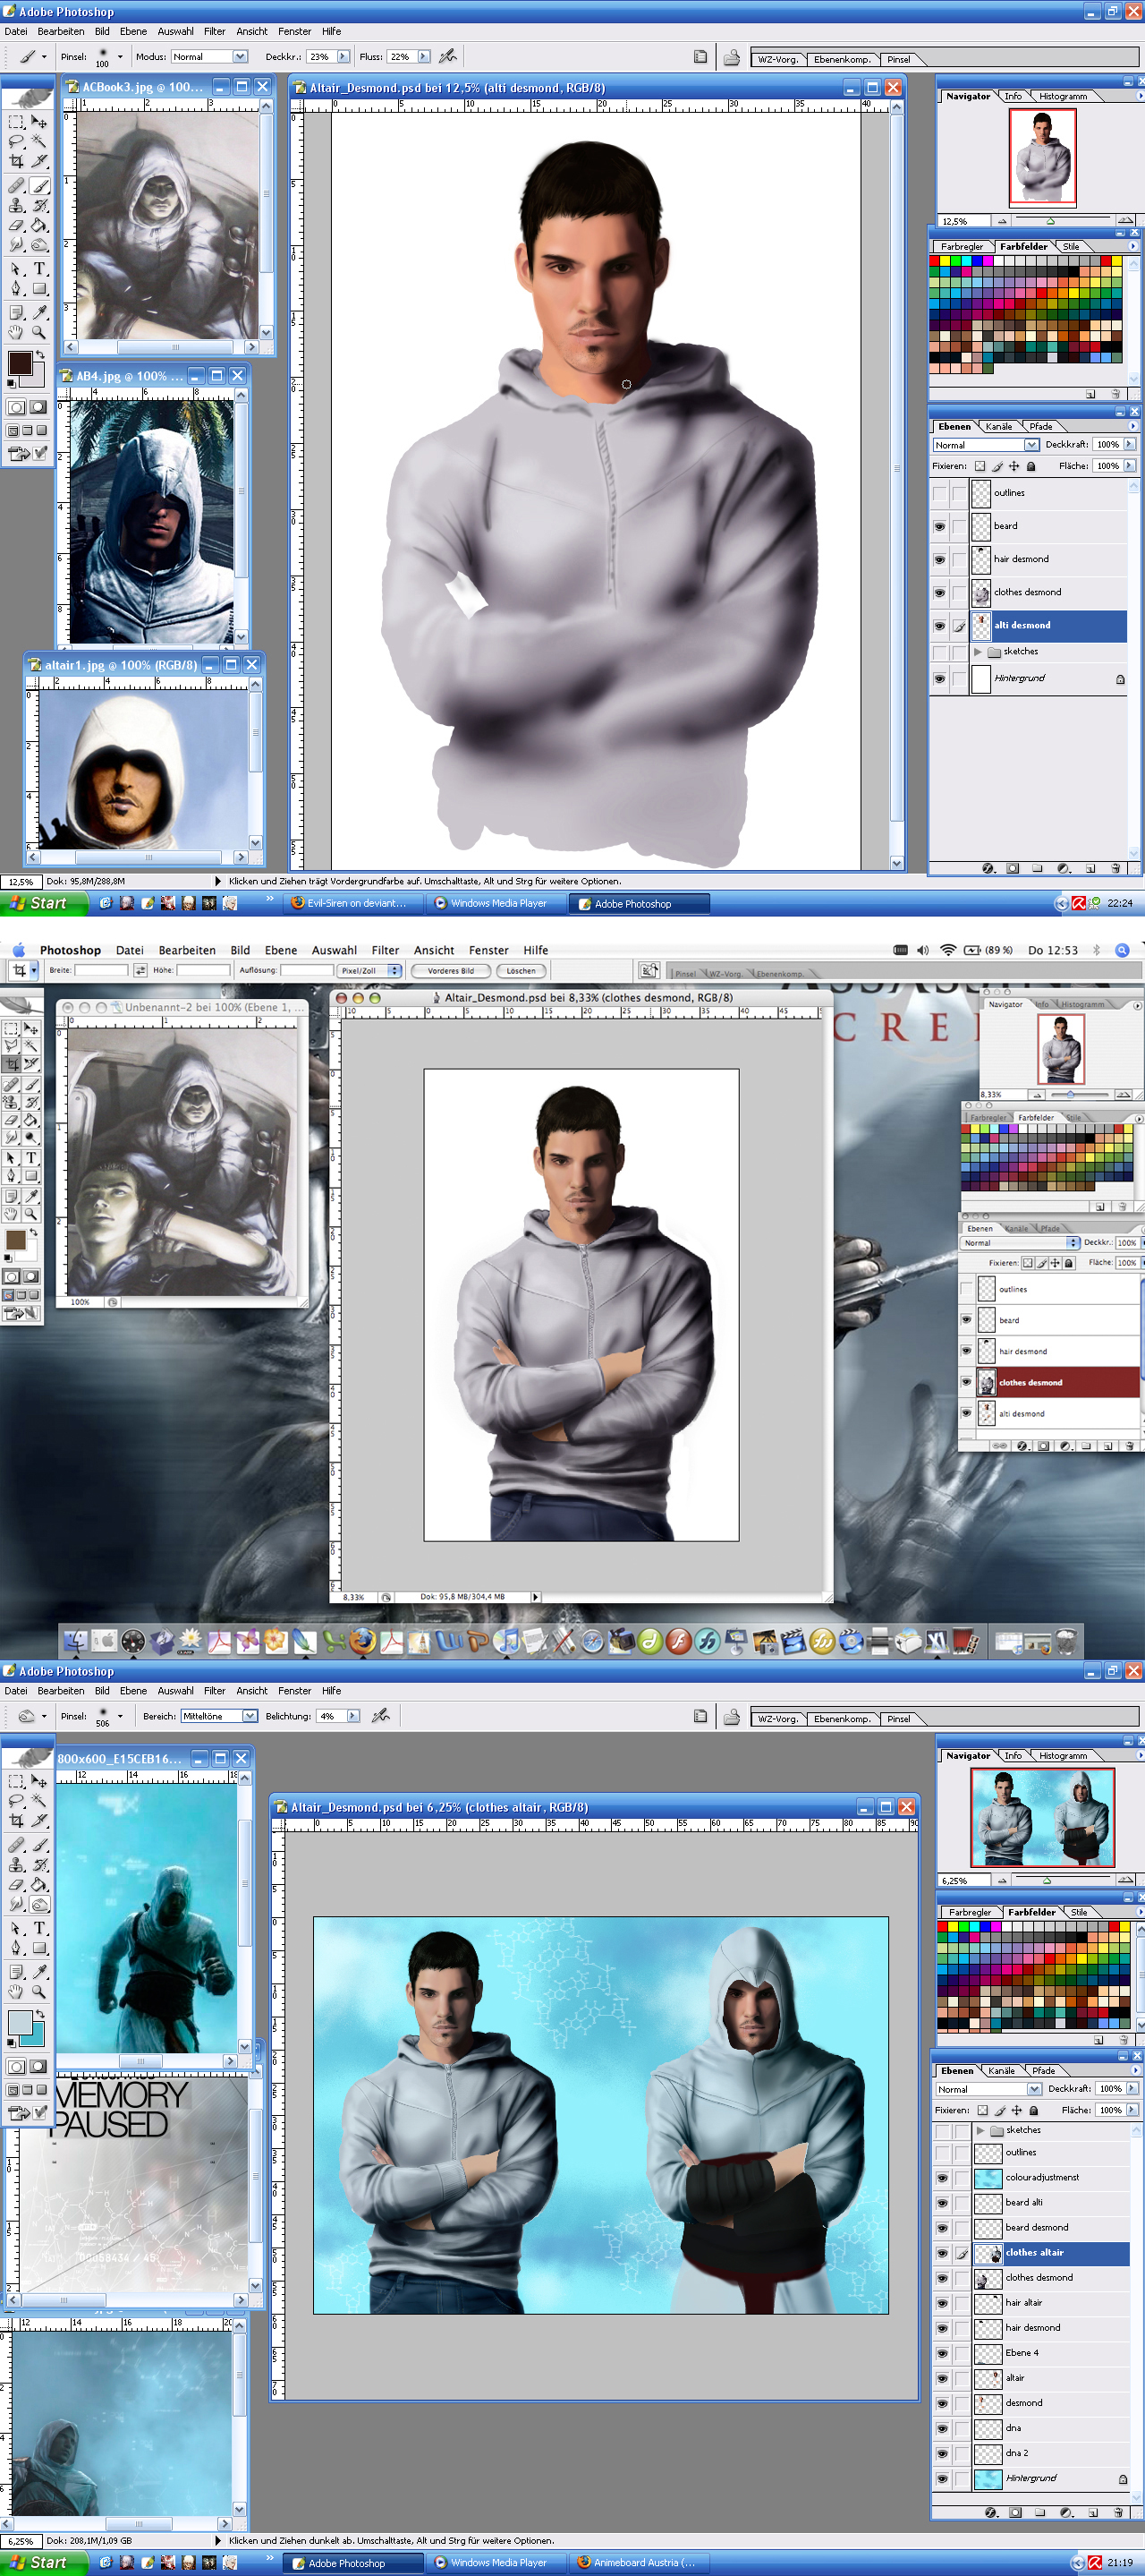Pick the Magic Wand in the 12,5% Photoshop toolbox
Image resolution: width=1145 pixels, height=2576 pixels.
(39, 141)
